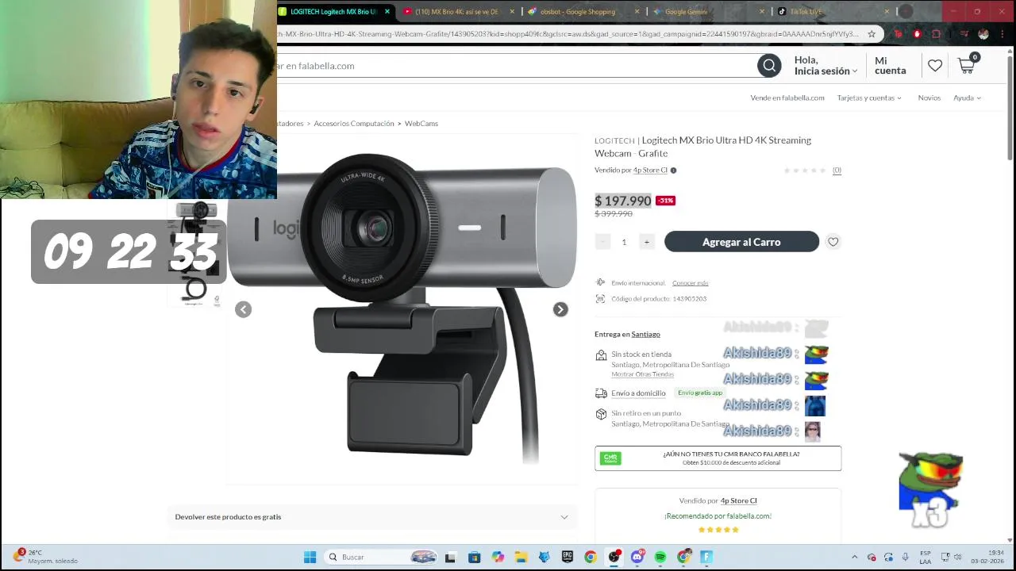
Task: Open File Explorer from the taskbar
Action: pos(521,557)
